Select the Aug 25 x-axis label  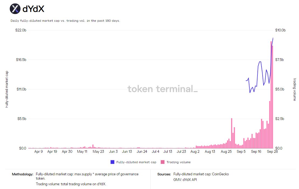pyautogui.click(x=226, y=151)
